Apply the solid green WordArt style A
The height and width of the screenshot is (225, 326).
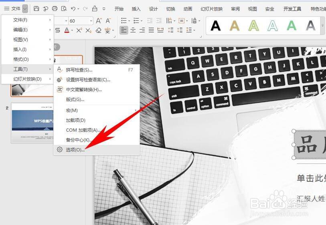(292, 26)
